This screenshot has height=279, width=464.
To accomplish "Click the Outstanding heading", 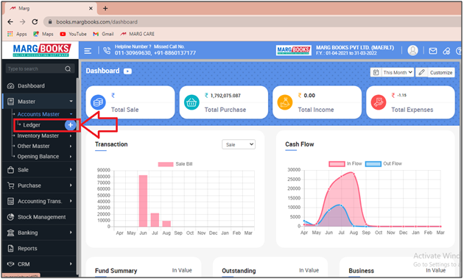I will click(239, 271).
